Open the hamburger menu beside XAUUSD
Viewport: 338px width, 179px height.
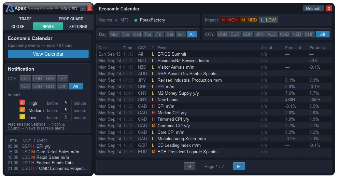point(57,8)
